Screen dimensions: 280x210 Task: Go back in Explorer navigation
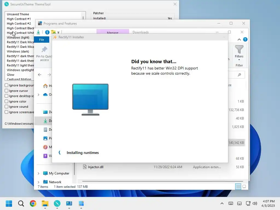40,75
